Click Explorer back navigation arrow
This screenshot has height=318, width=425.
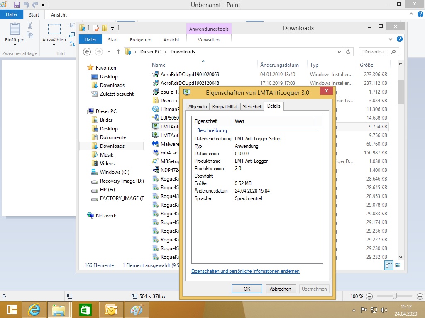87,52
